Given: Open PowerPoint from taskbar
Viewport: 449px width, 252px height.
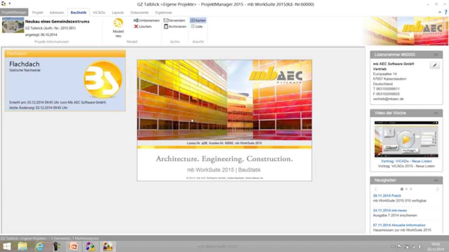Looking at the screenshot, I should (x=74, y=246).
